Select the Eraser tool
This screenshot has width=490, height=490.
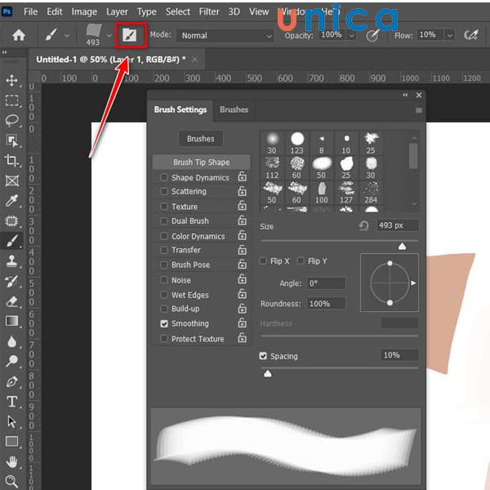(x=12, y=301)
